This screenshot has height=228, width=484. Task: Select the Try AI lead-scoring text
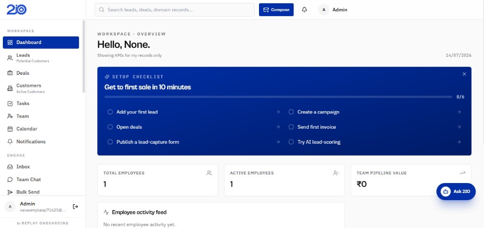click(319, 142)
